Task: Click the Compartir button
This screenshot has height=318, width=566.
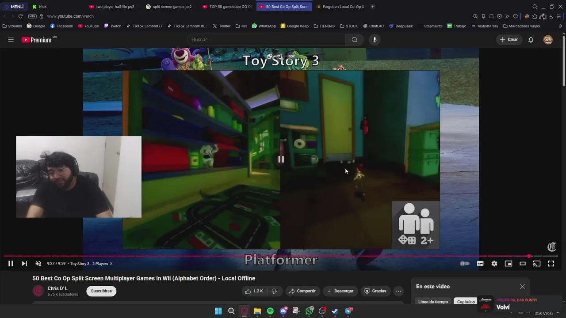Action: [x=302, y=291]
